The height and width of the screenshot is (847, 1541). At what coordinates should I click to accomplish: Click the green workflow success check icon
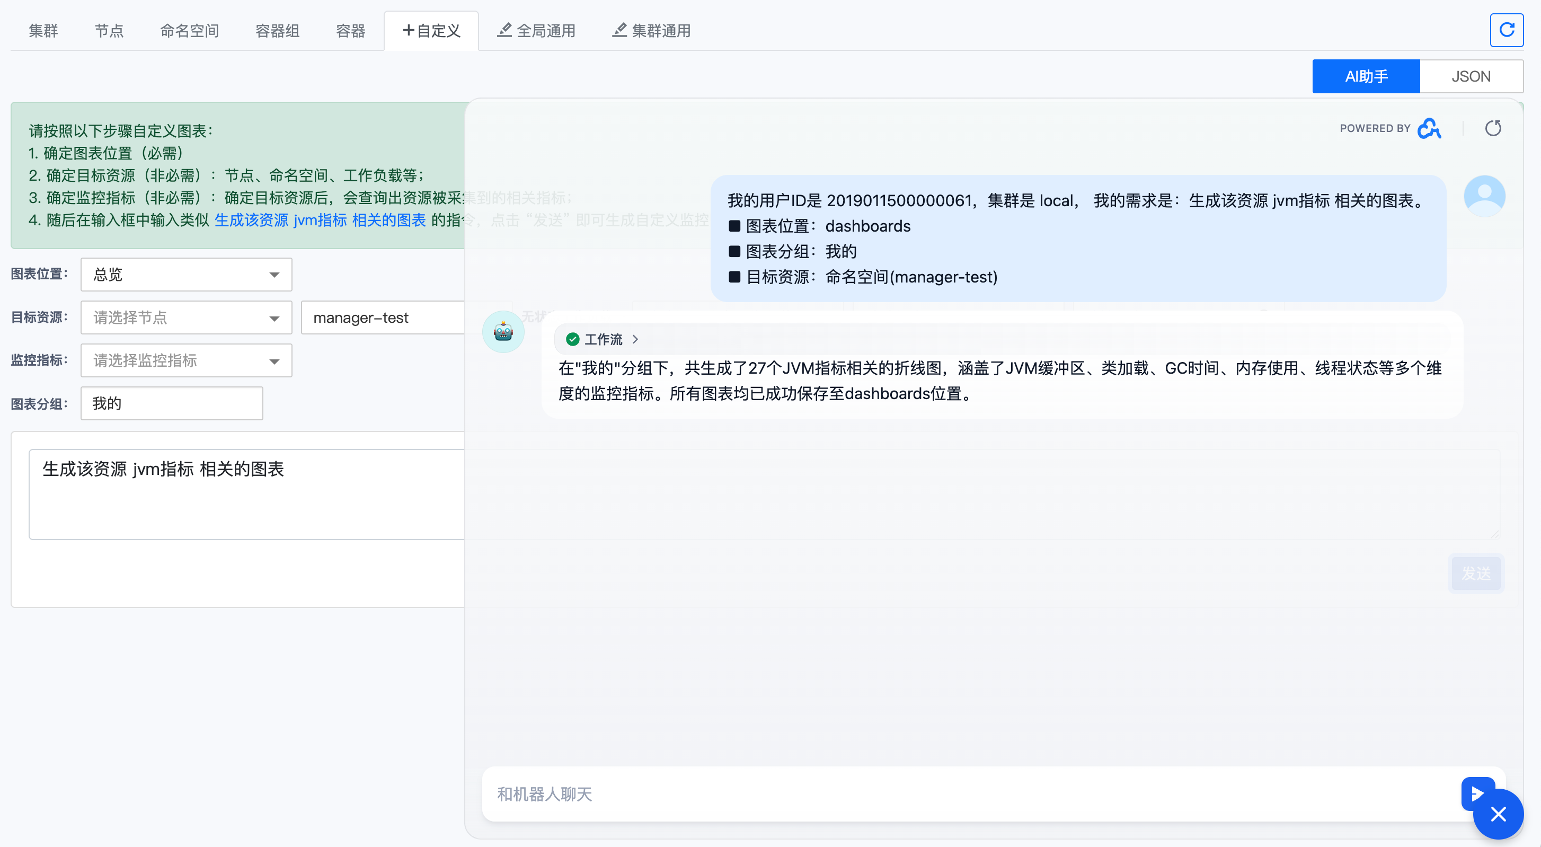pyautogui.click(x=572, y=339)
